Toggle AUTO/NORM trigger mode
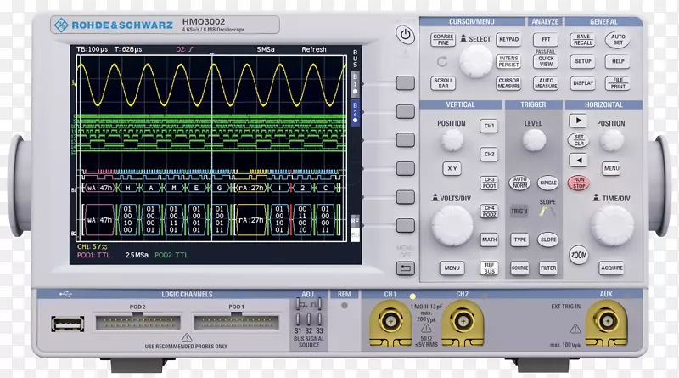This screenshot has height=378, width=679. tap(519, 182)
